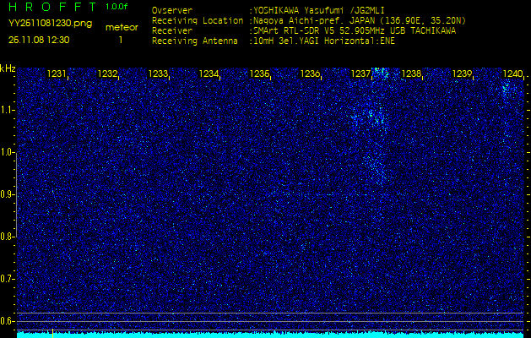The width and height of the screenshot is (531, 338).
Task: Click the 1231 time marker
Action: (x=57, y=74)
